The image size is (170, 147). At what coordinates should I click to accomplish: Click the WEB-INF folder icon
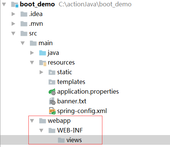52,131
